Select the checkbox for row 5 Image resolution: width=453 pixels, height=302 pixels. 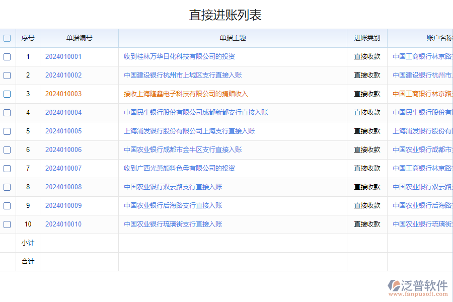(x=7, y=131)
